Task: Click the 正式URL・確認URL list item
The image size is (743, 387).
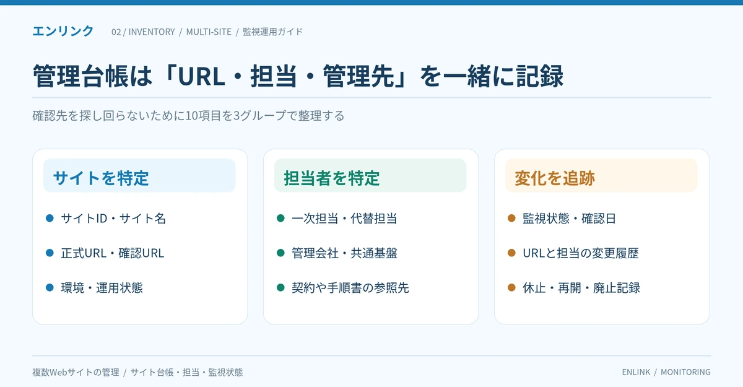Action: click(113, 253)
